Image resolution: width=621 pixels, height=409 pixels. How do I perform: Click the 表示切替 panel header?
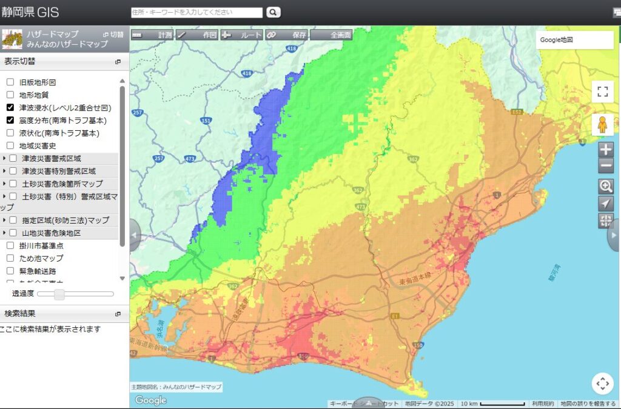coord(64,62)
